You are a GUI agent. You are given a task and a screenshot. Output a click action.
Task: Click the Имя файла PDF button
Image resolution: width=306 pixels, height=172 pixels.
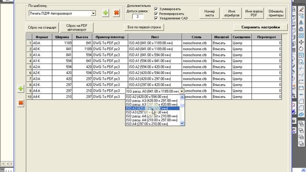tap(254, 13)
